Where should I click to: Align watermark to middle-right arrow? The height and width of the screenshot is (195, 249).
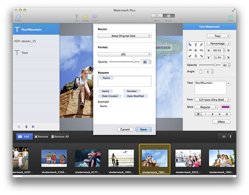coord(201,50)
